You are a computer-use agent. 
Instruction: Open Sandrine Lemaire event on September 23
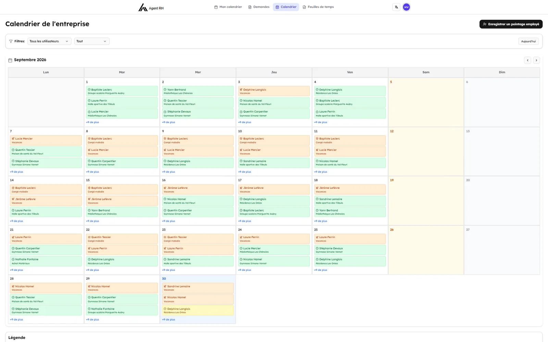click(x=198, y=261)
